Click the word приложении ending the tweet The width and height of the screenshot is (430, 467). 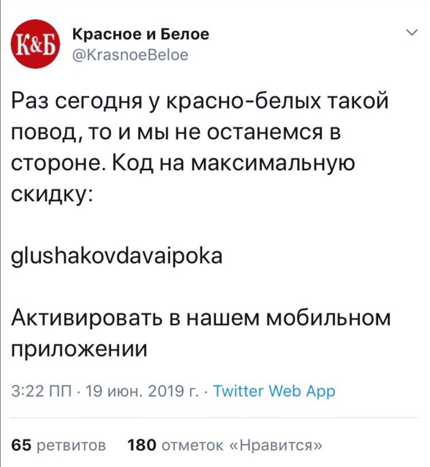79,349
